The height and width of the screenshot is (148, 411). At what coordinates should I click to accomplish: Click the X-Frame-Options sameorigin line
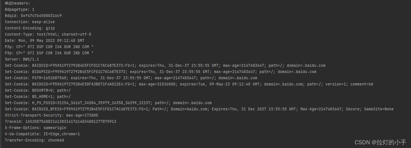point(35,128)
